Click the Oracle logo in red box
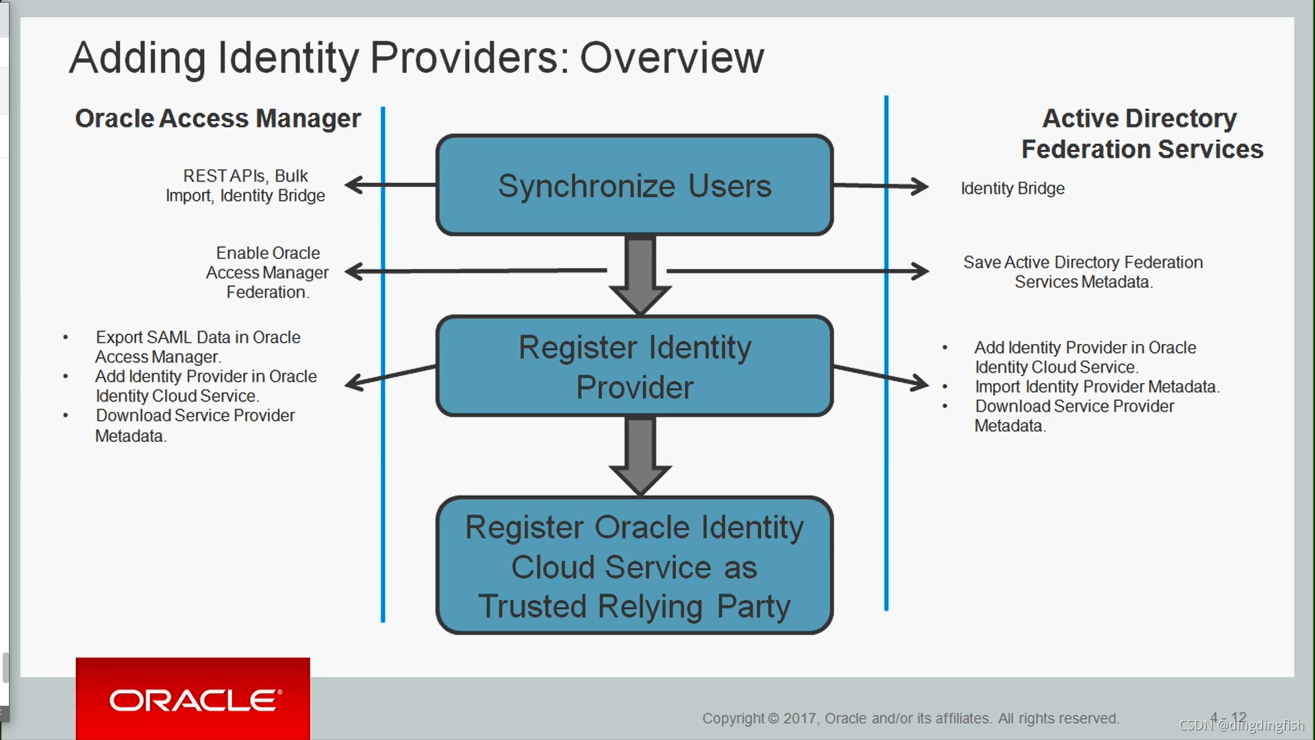 click(x=193, y=700)
